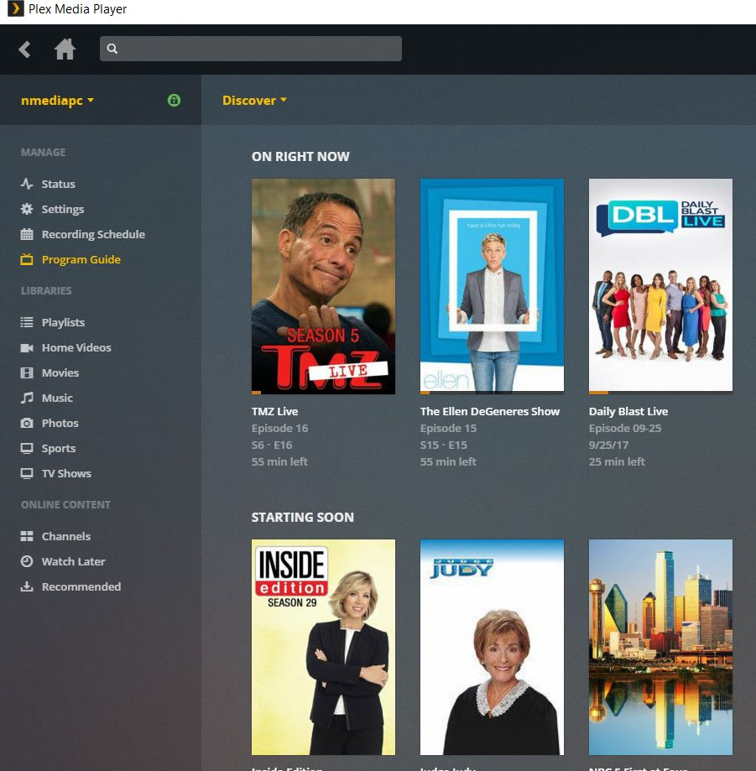Click The Ellen DeGeneres Show title text
The image size is (756, 771).
tap(490, 411)
